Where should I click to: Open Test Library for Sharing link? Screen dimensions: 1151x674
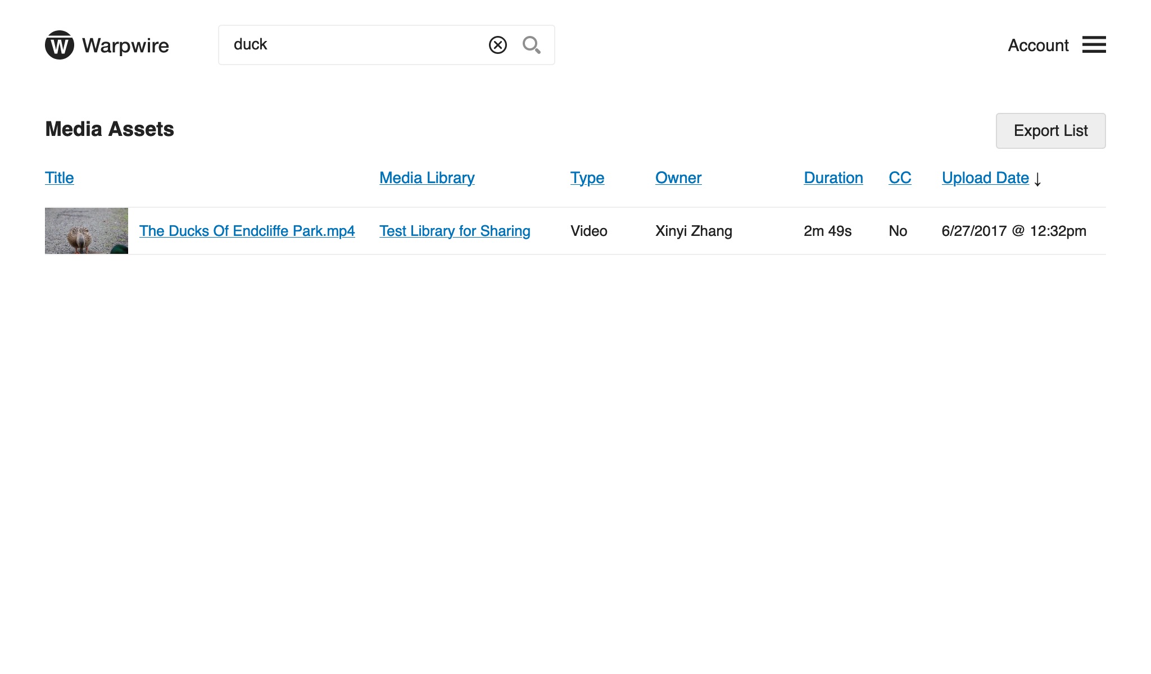(454, 230)
